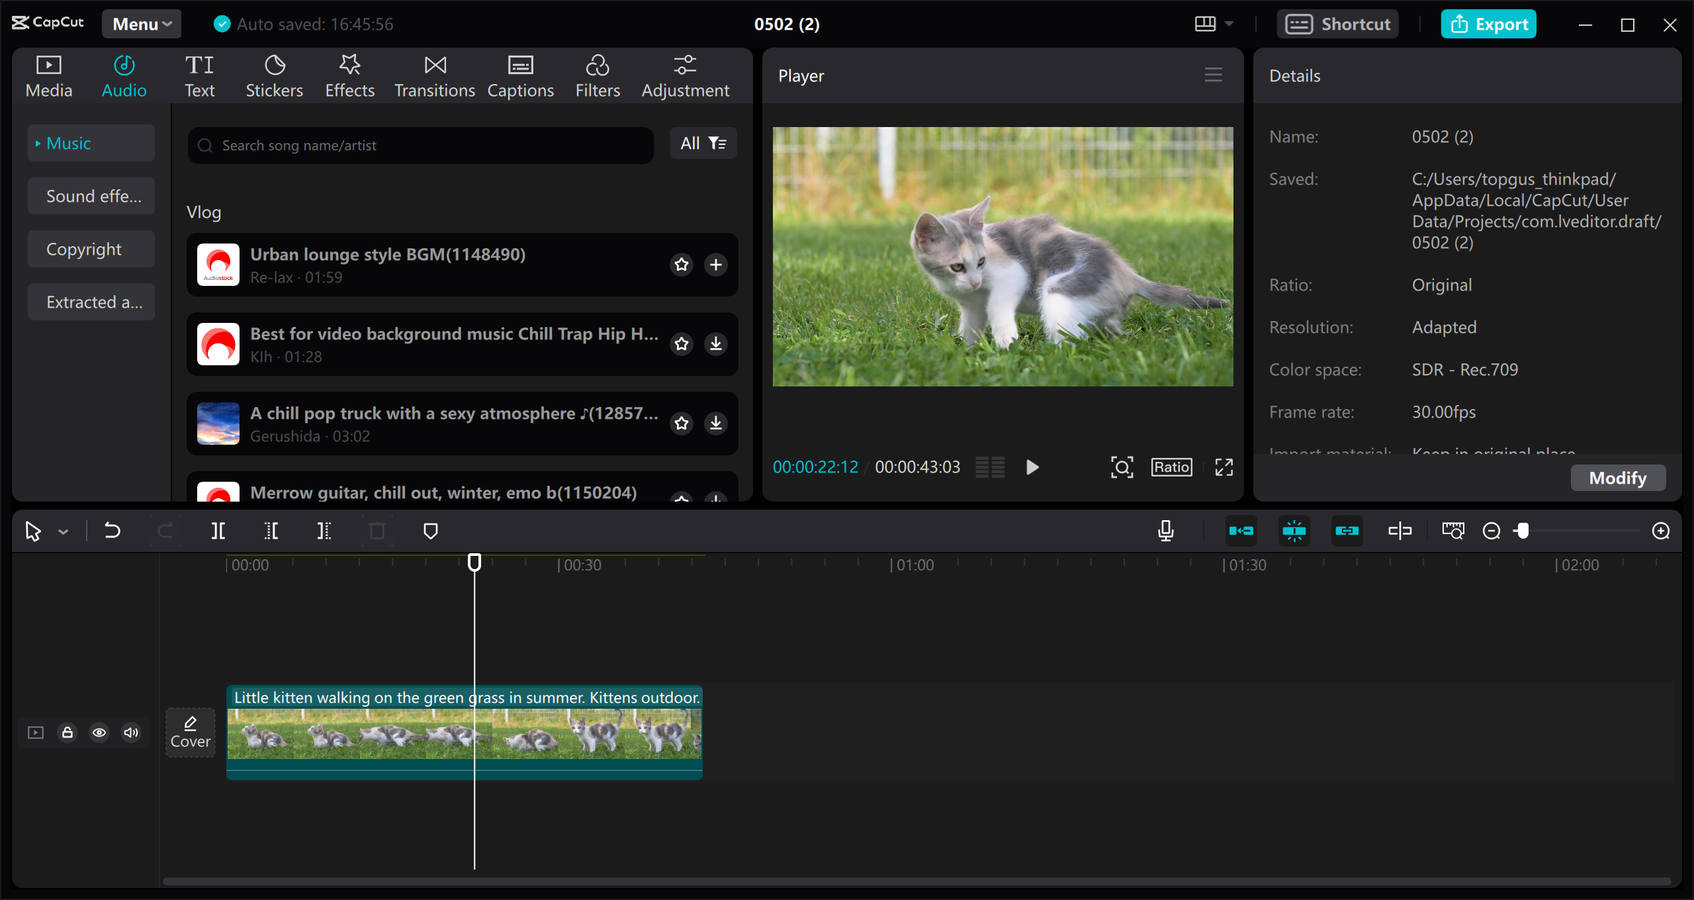1694x900 pixels.
Task: Toggle the lock icon on timeline track
Action: [67, 732]
